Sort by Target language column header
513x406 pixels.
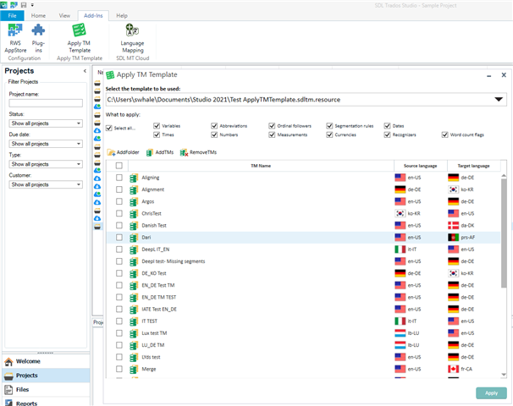[473, 166]
